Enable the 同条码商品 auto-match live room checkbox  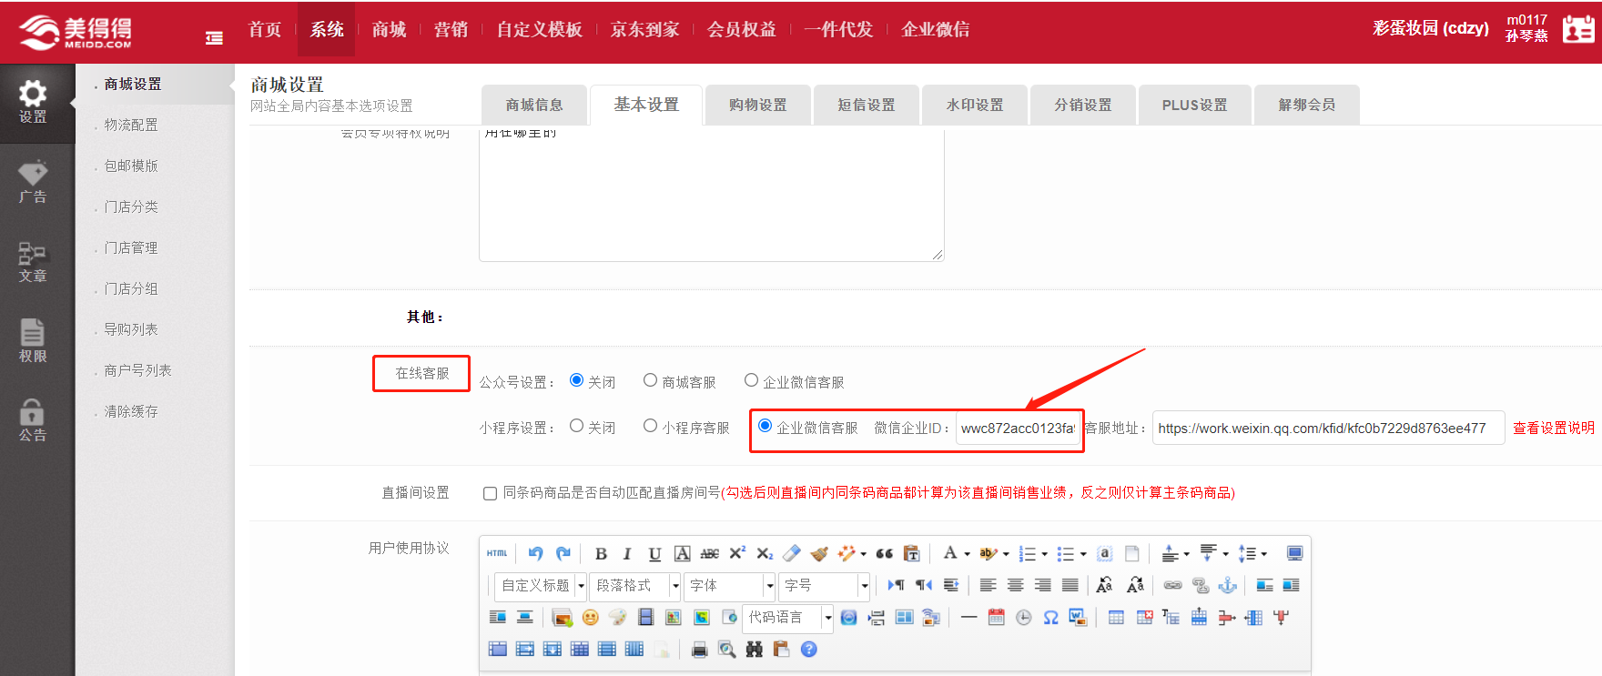pos(490,493)
